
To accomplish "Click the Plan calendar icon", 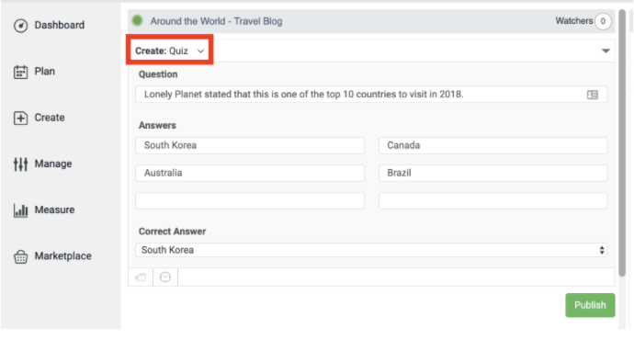I will 20,72.
